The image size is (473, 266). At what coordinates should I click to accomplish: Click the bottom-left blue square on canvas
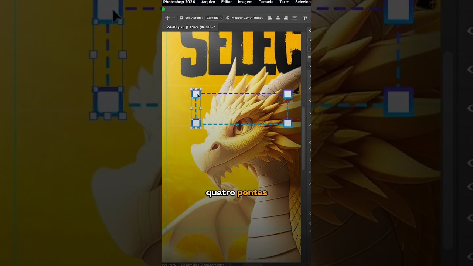point(196,123)
